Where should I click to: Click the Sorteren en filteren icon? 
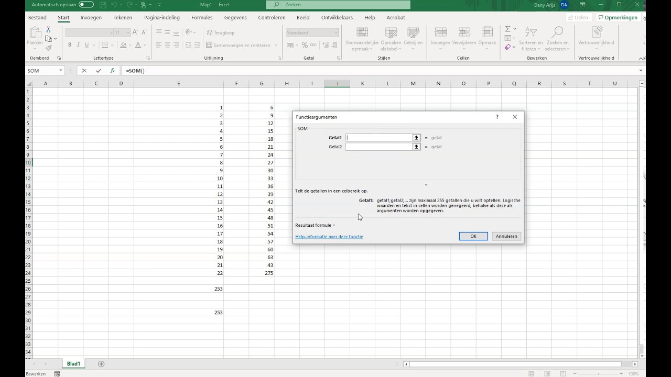[531, 33]
